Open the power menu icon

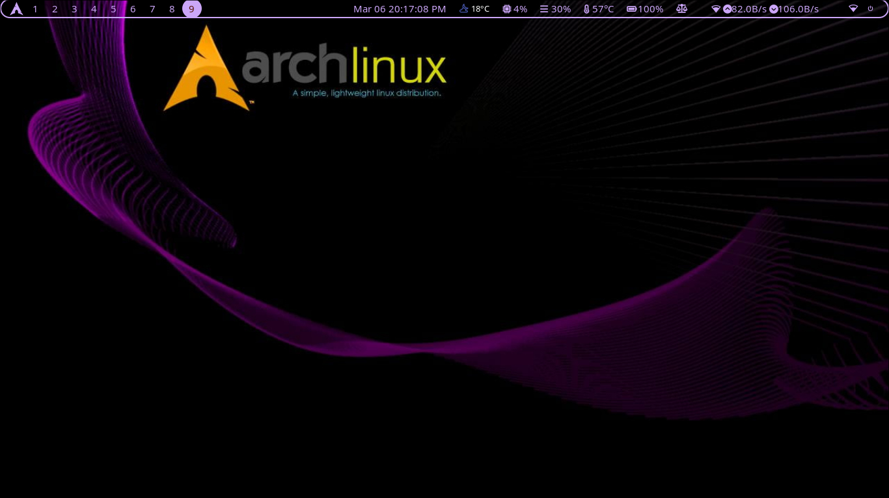click(x=871, y=8)
